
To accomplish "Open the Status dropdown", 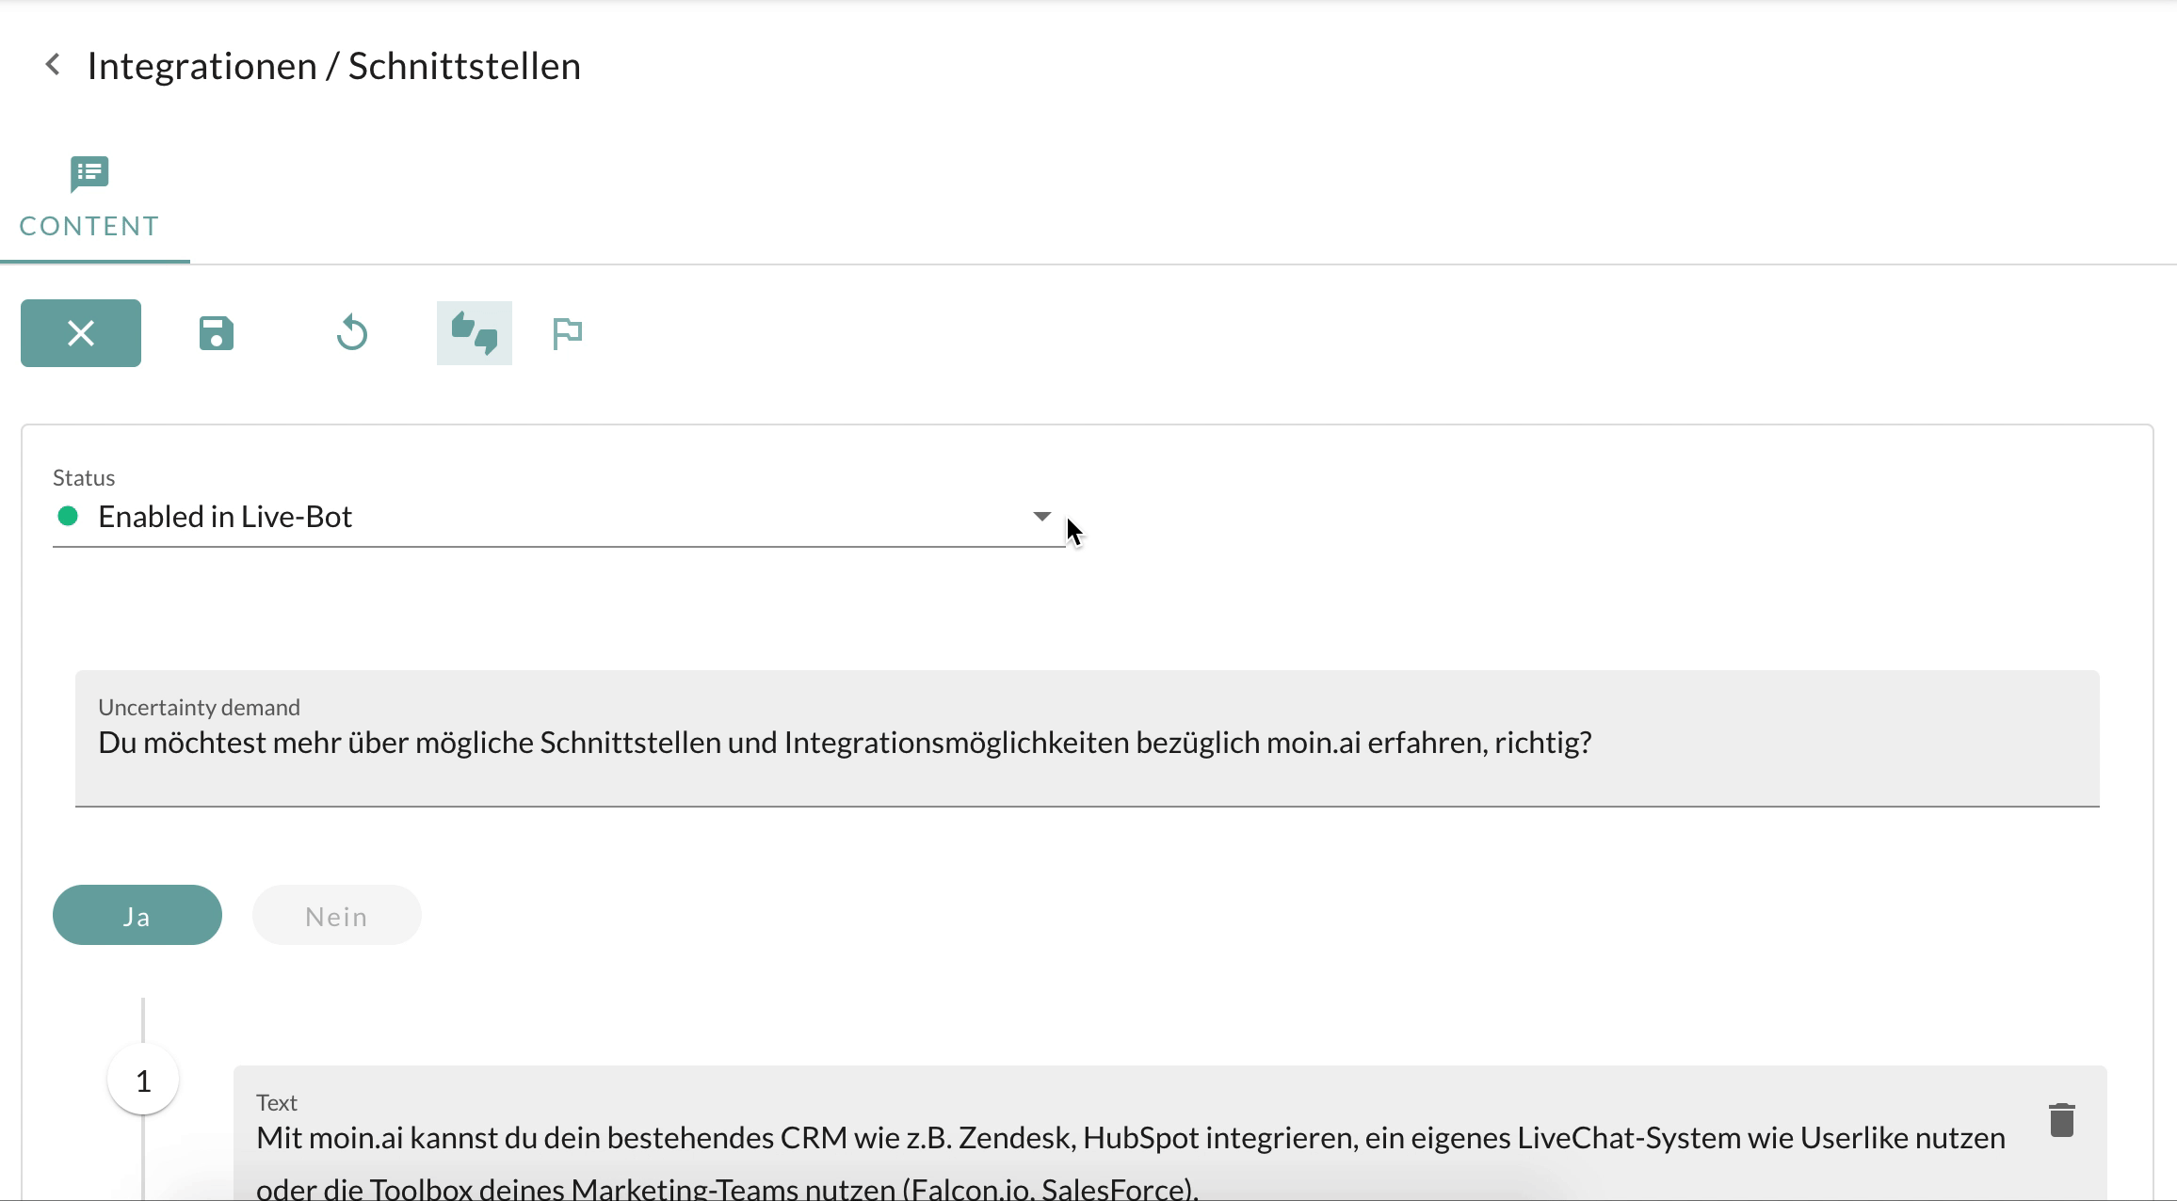I will point(557,517).
